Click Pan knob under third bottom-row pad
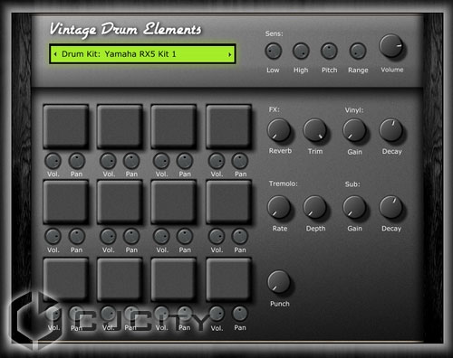Image resolution: width=453 pixels, height=358 pixels. 185,314
